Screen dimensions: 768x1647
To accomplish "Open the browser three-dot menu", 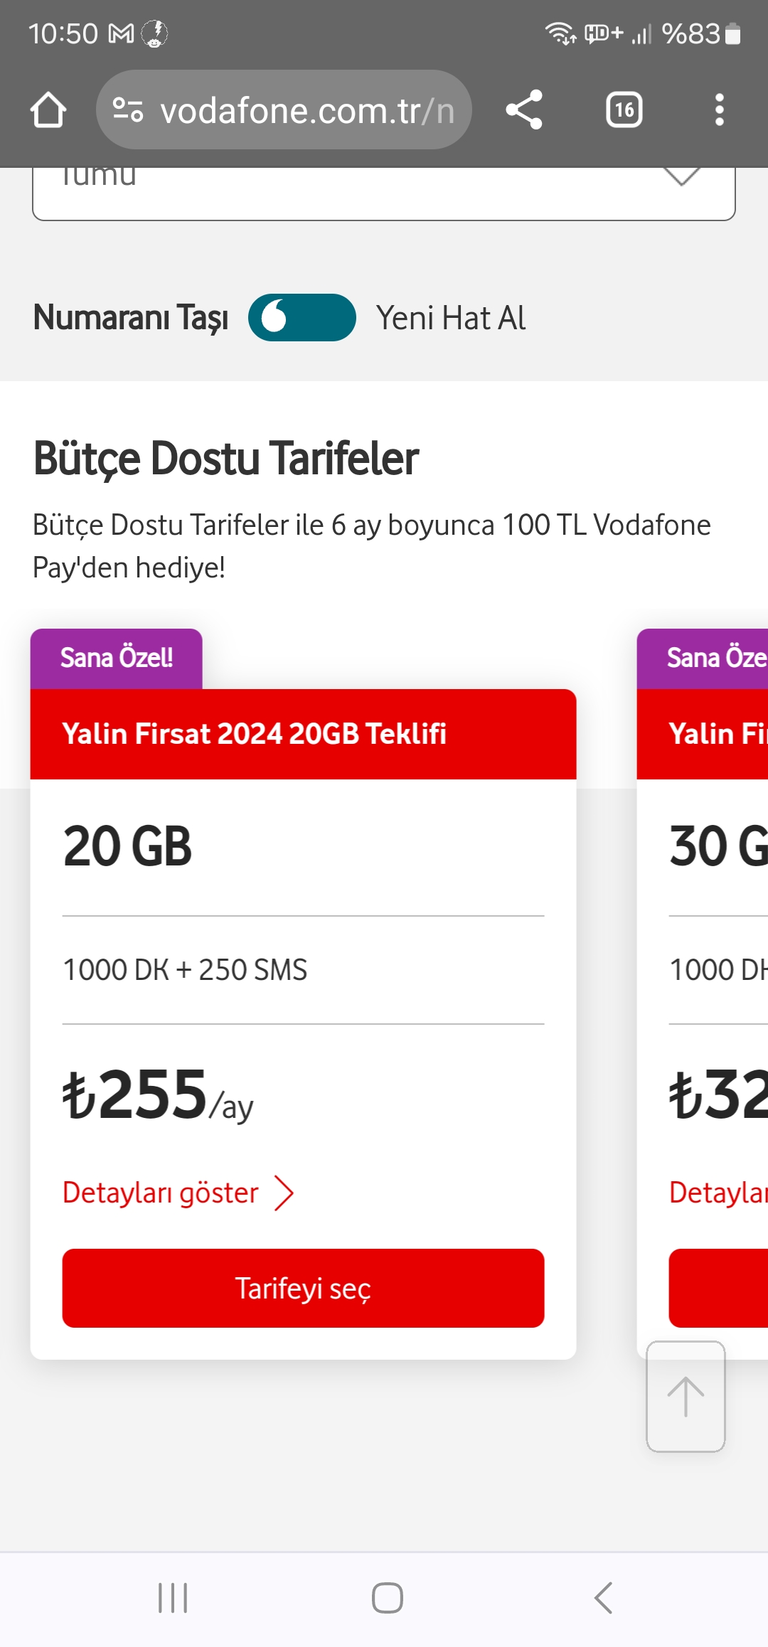I will 719,110.
